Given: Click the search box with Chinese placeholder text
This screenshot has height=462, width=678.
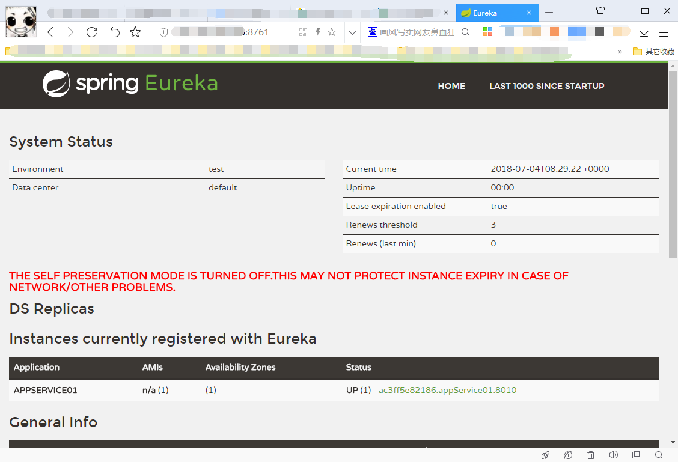Looking at the screenshot, I should (417, 32).
